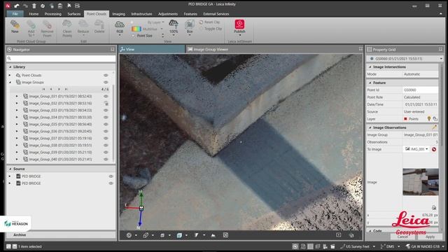The width and height of the screenshot is (448, 252).
Task: Click the Cancel button in Property Grid
Action: tap(402, 237)
